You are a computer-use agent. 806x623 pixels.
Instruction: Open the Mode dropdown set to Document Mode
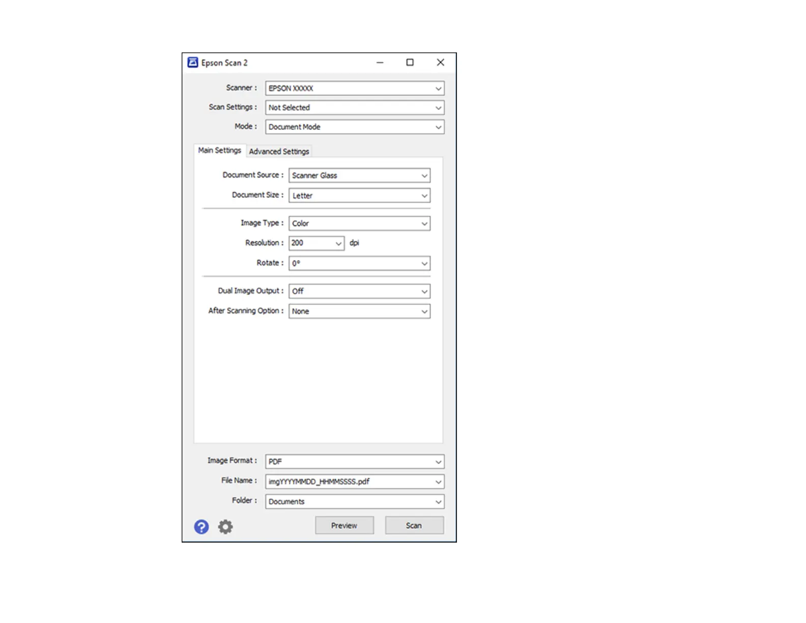355,127
